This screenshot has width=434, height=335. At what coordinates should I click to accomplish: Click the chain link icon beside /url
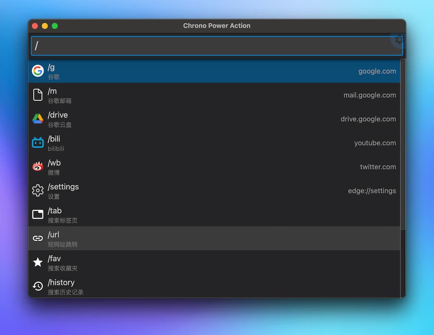point(38,238)
